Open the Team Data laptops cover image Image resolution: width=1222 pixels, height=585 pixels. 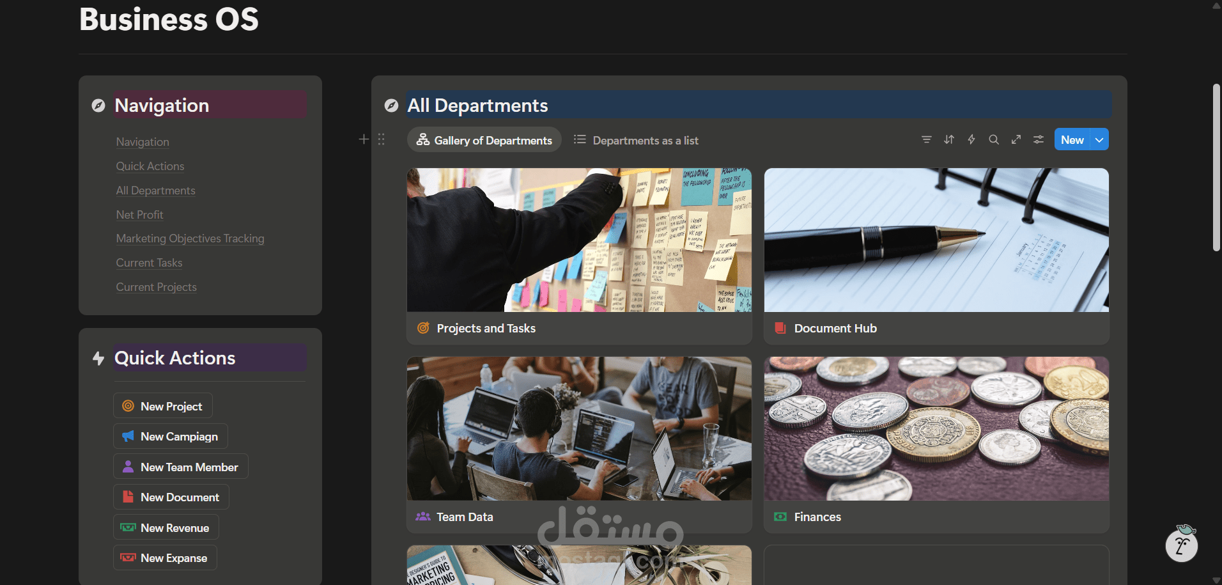[579, 428]
